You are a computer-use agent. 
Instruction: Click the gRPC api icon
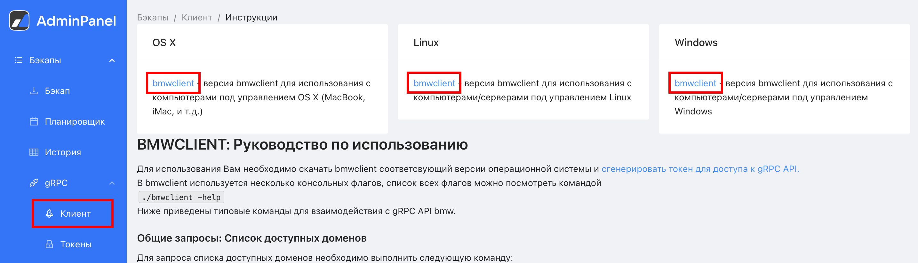(34, 183)
